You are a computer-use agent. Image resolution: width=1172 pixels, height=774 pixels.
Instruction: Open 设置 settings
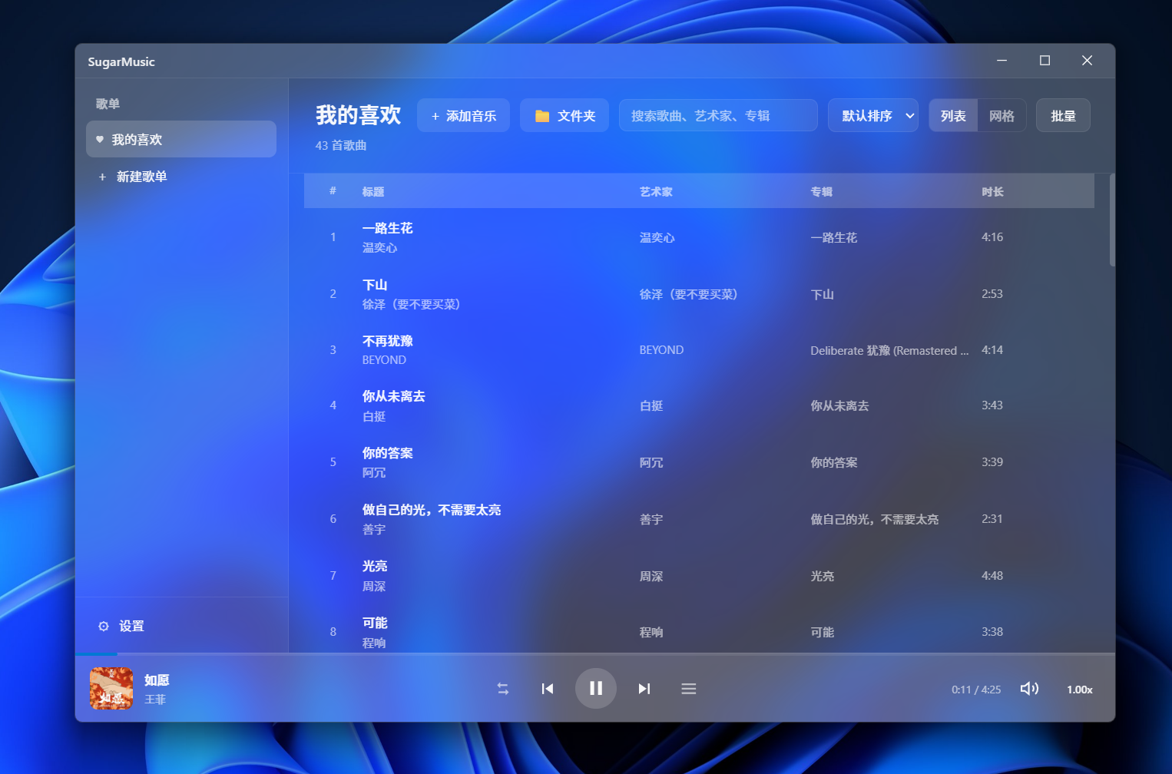[121, 626]
